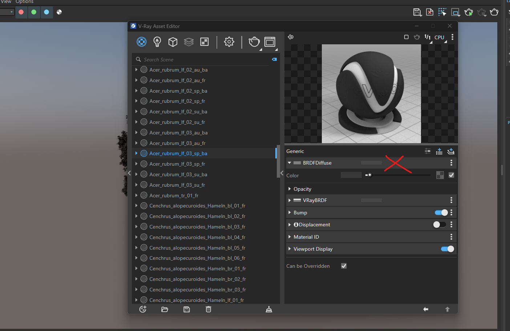Open the Lights category bulb icon

157,42
